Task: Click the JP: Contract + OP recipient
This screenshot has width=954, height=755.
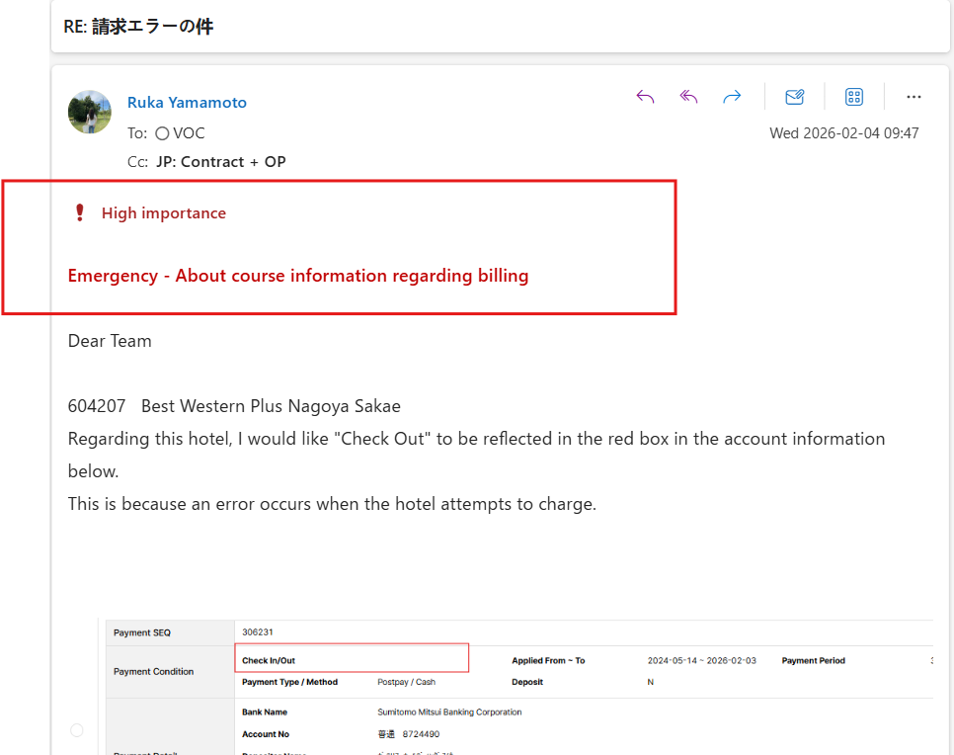Action: point(220,161)
